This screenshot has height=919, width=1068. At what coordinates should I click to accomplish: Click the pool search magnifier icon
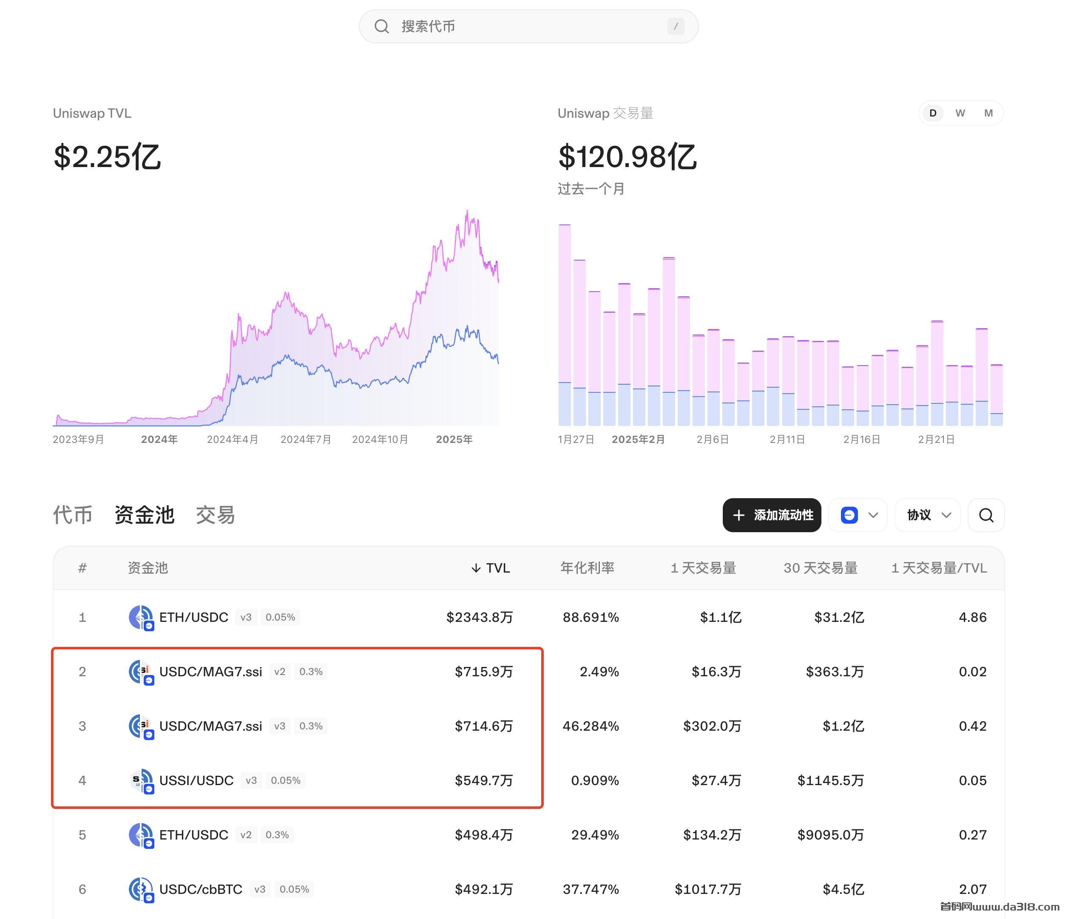coord(986,515)
